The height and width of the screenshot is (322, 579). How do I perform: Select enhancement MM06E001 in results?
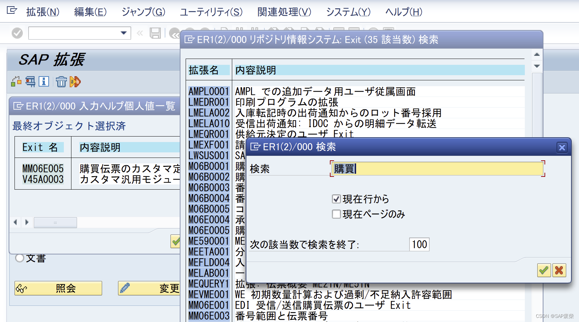209,305
